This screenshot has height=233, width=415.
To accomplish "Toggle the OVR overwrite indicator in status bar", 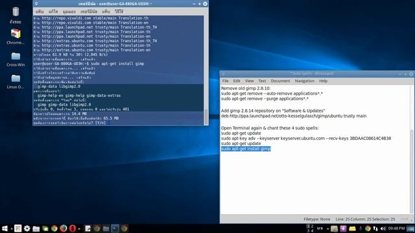I will pos(404,219).
